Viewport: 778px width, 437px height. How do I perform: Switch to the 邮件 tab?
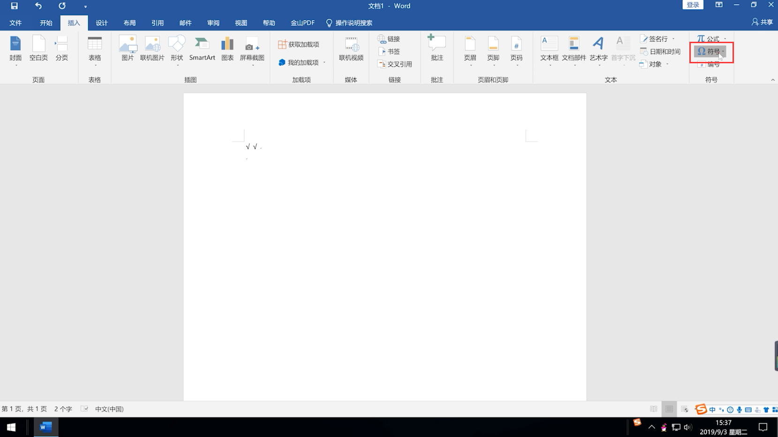(185, 23)
